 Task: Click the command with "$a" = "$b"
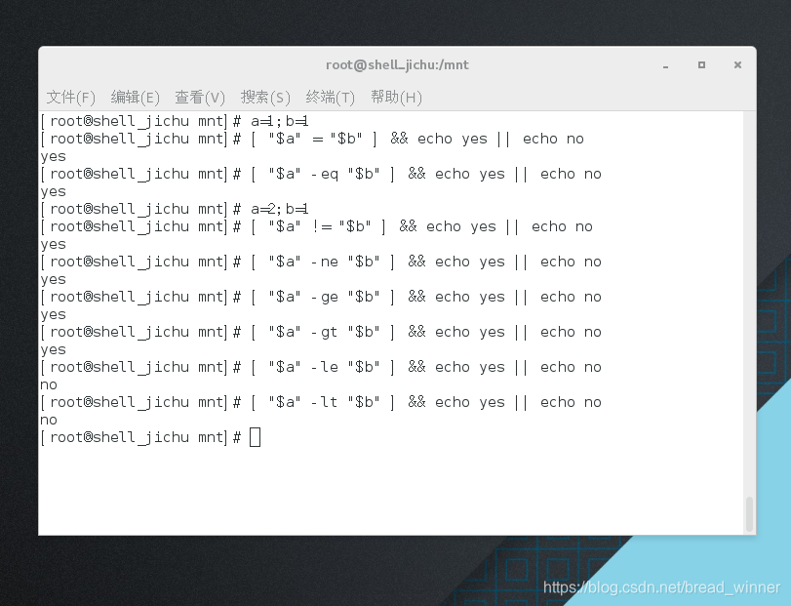click(x=417, y=139)
